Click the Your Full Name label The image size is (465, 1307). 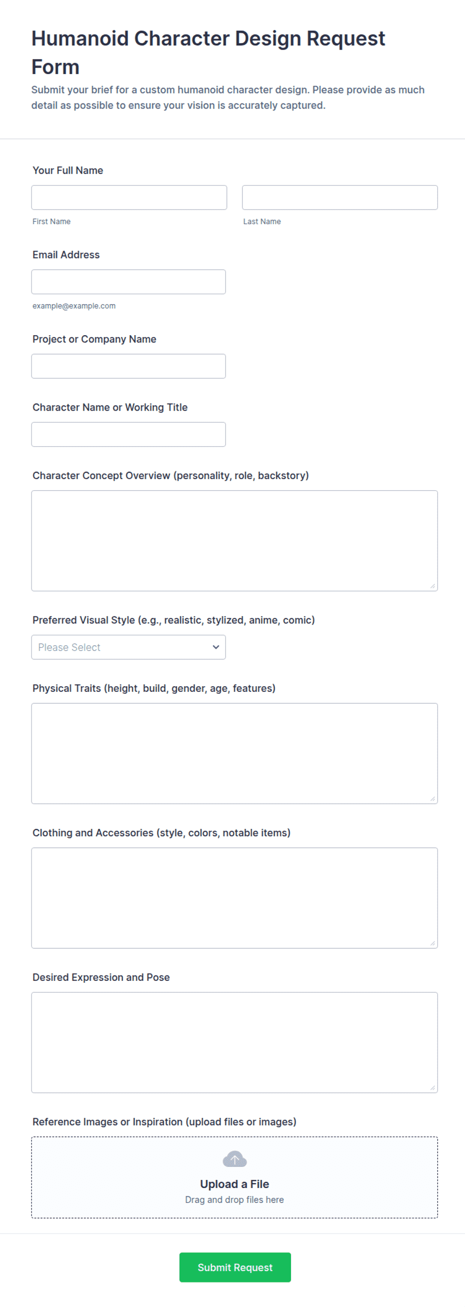(x=68, y=171)
